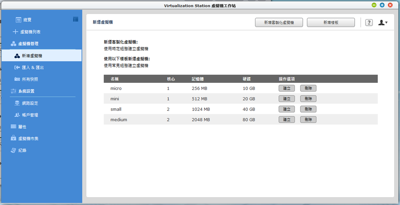Close window with red X button
The width and height of the screenshot is (400, 205).
click(x=390, y=5)
